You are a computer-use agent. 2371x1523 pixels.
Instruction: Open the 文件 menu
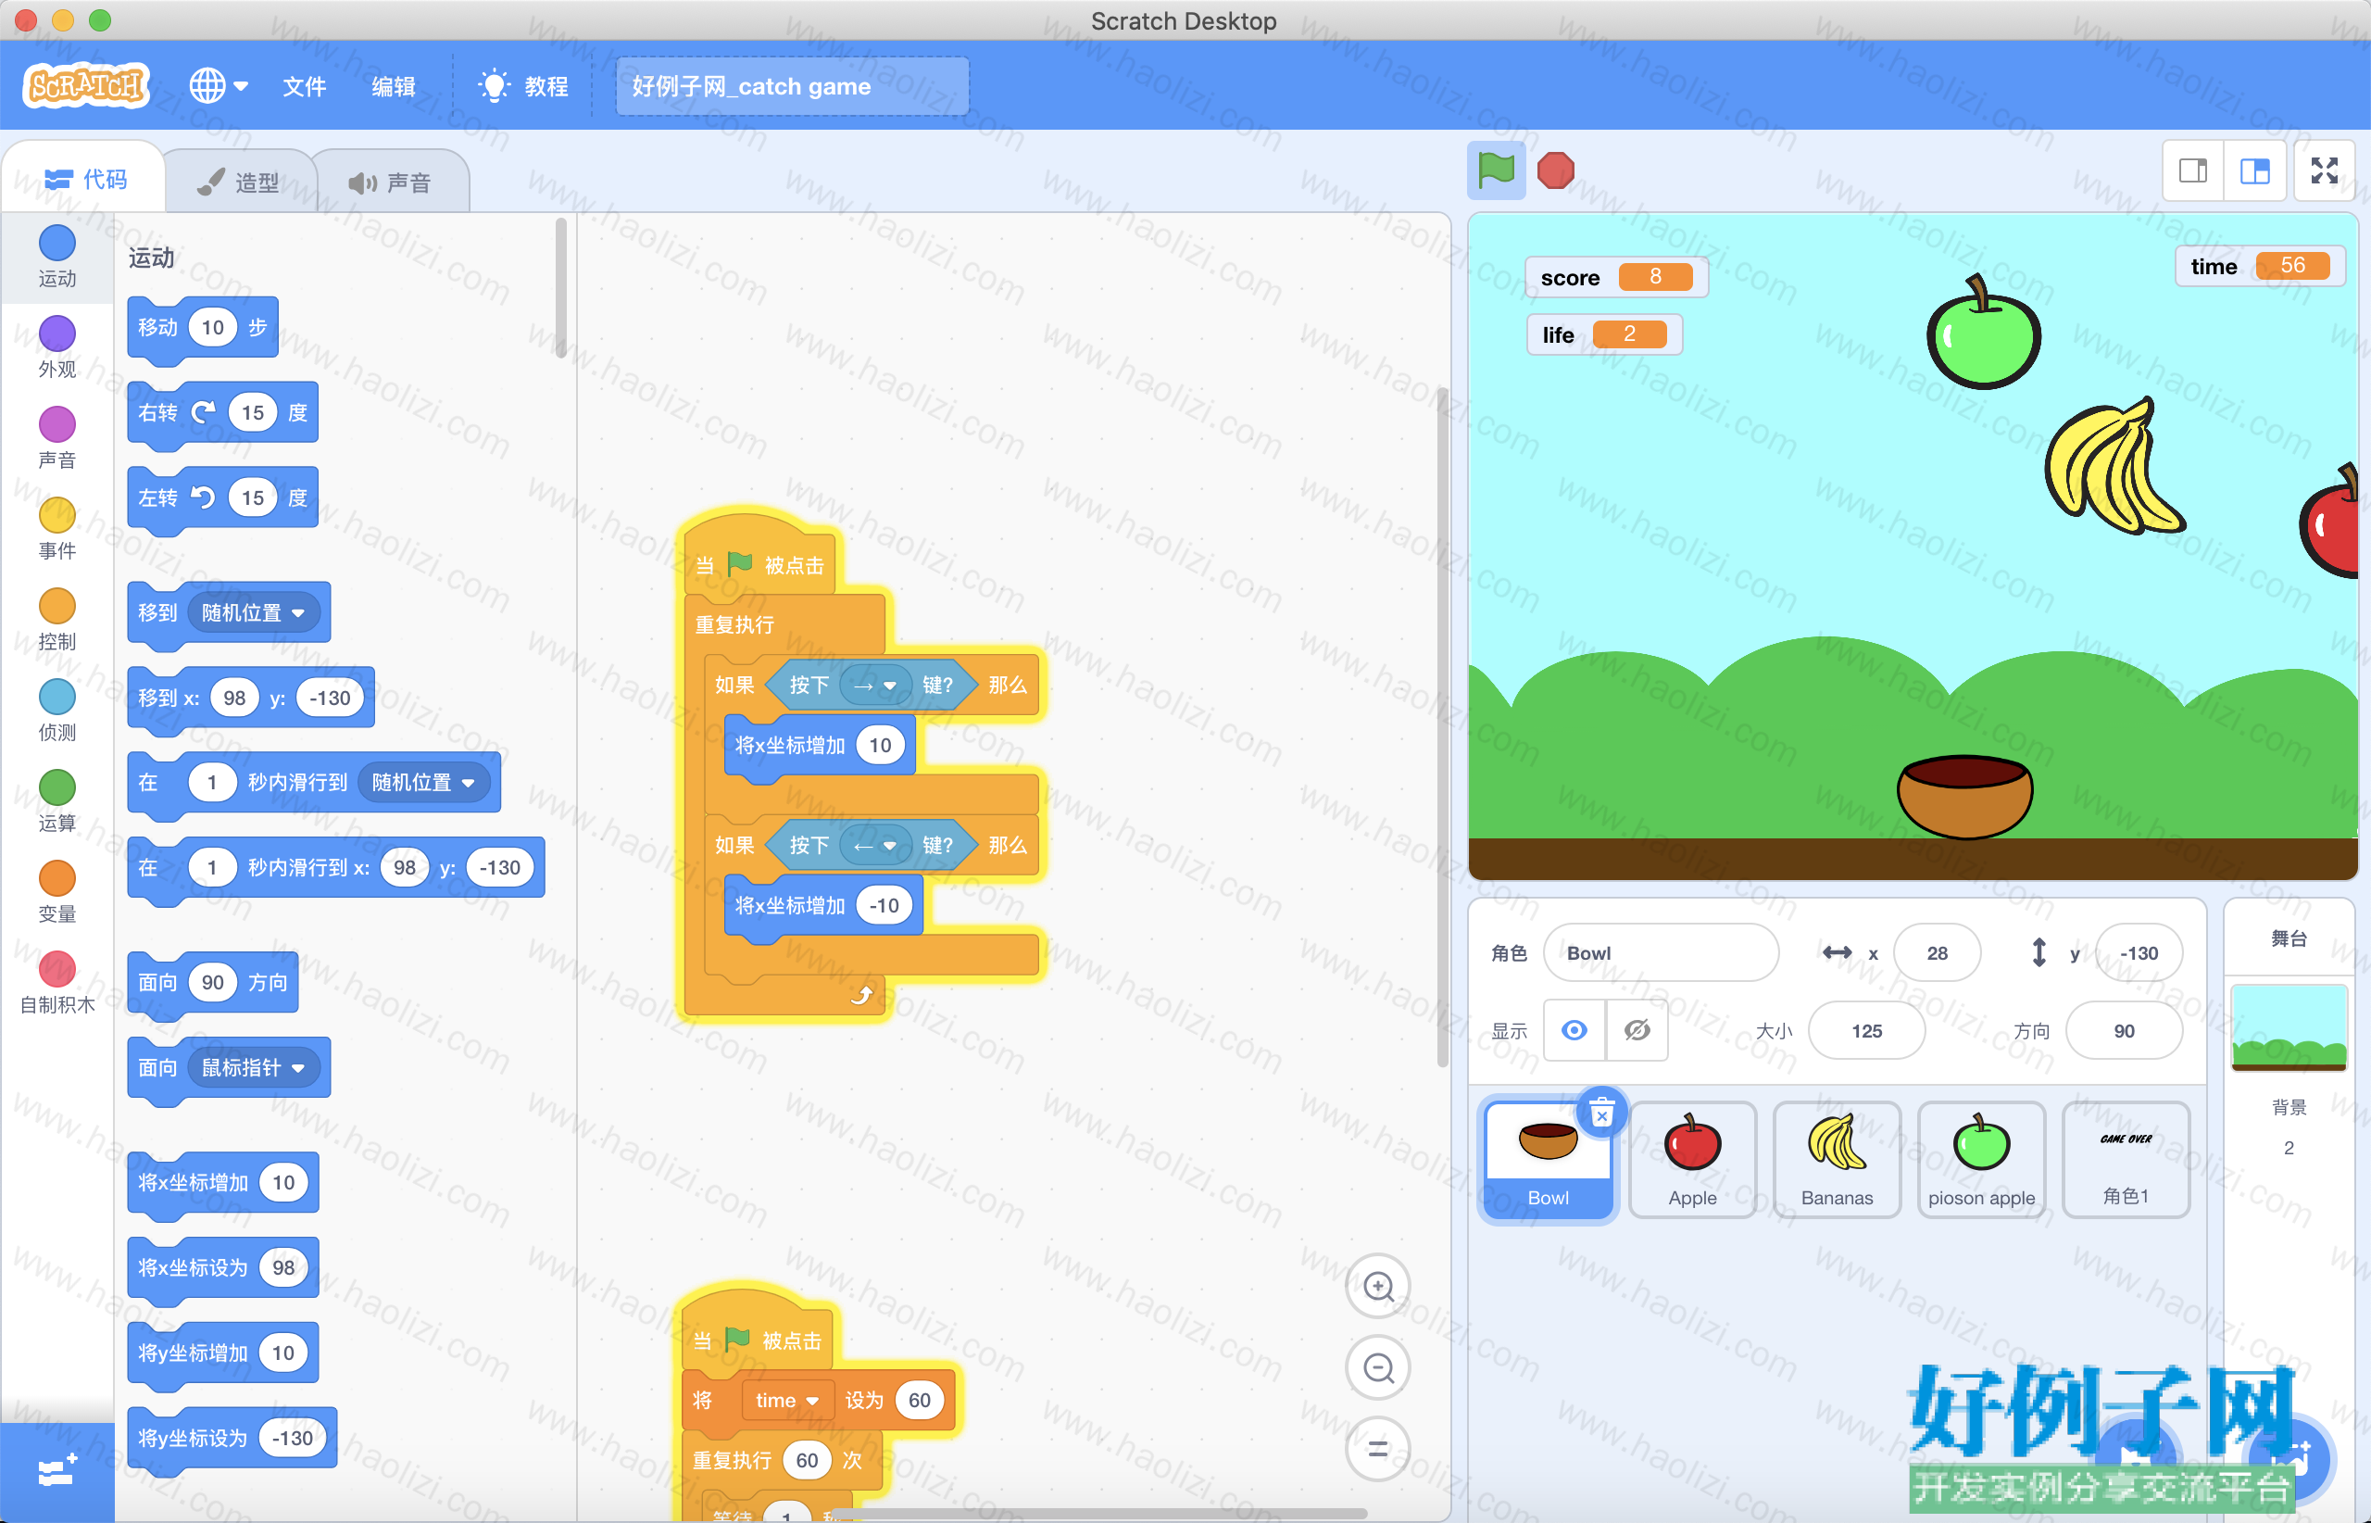[x=304, y=86]
